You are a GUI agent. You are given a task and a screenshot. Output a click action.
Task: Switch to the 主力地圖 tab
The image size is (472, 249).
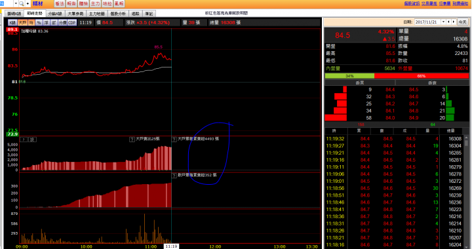click(96, 14)
